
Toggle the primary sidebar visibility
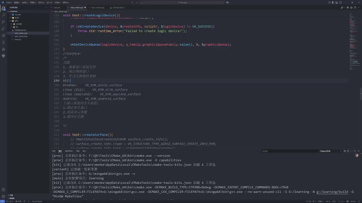pyautogui.click(x=333, y=2)
